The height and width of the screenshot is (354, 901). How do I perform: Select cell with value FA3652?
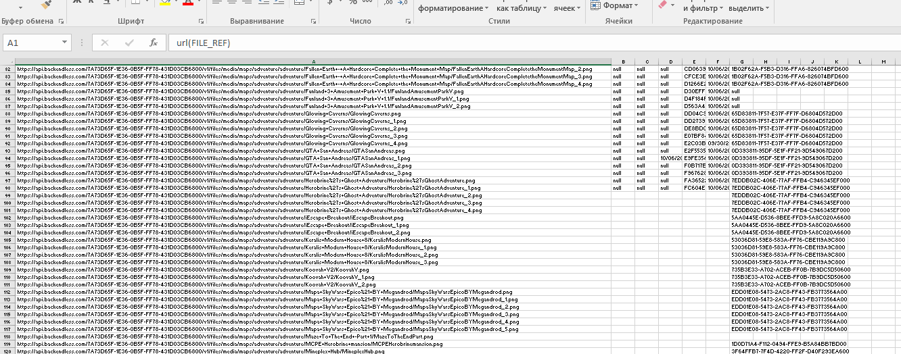click(695, 180)
